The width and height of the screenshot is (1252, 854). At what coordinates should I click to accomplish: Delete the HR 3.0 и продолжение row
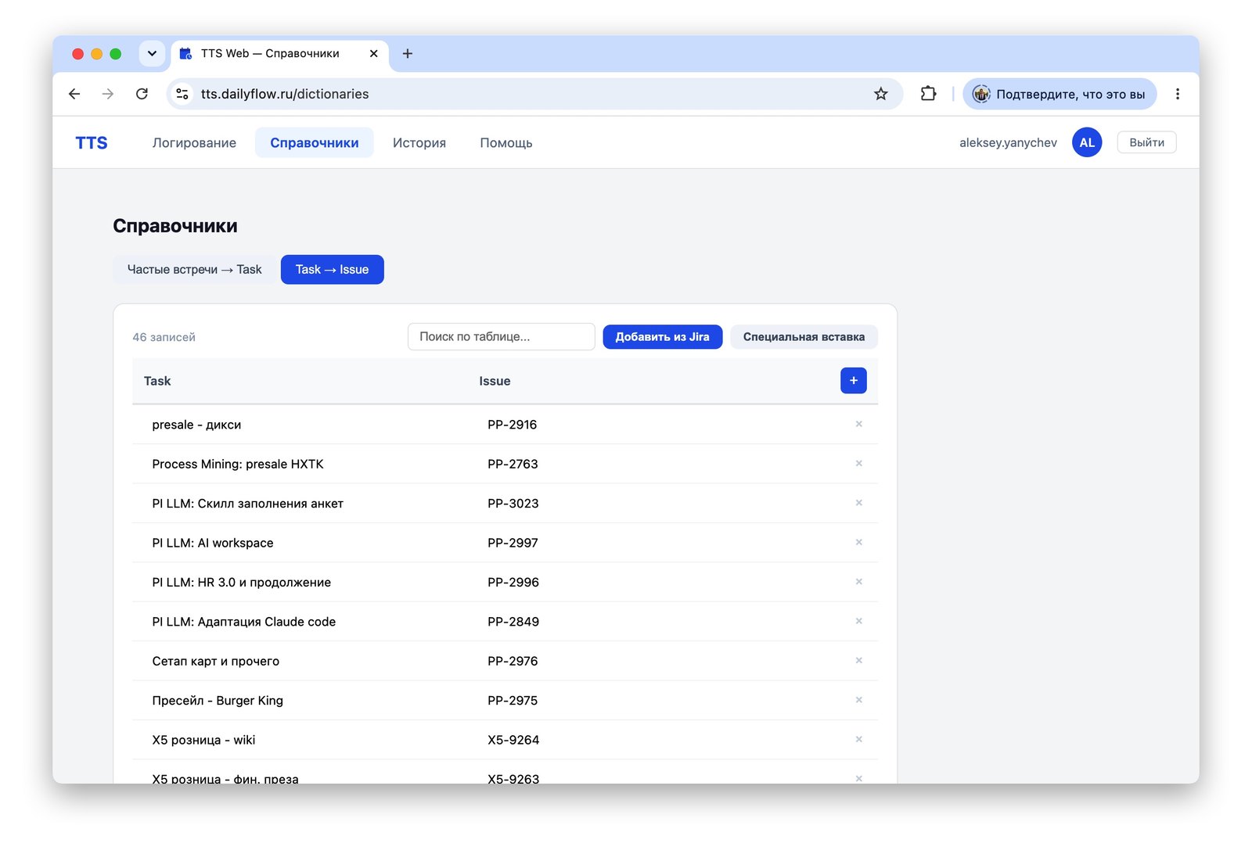[858, 582]
